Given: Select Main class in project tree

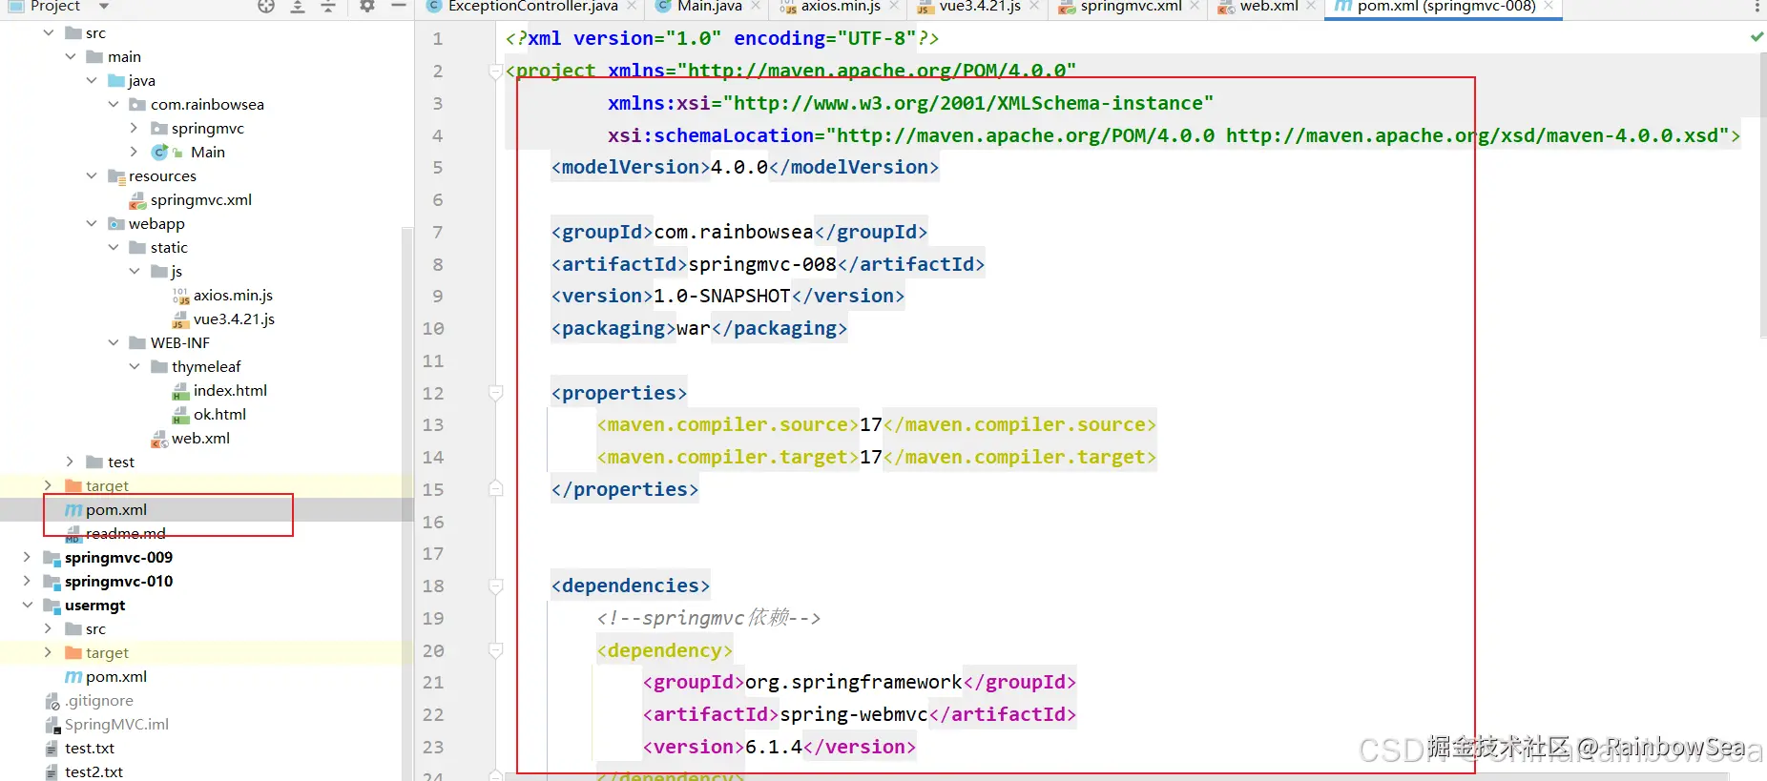Looking at the screenshot, I should (207, 152).
